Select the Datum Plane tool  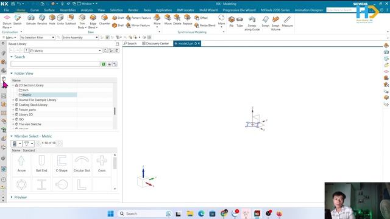click(x=7, y=21)
